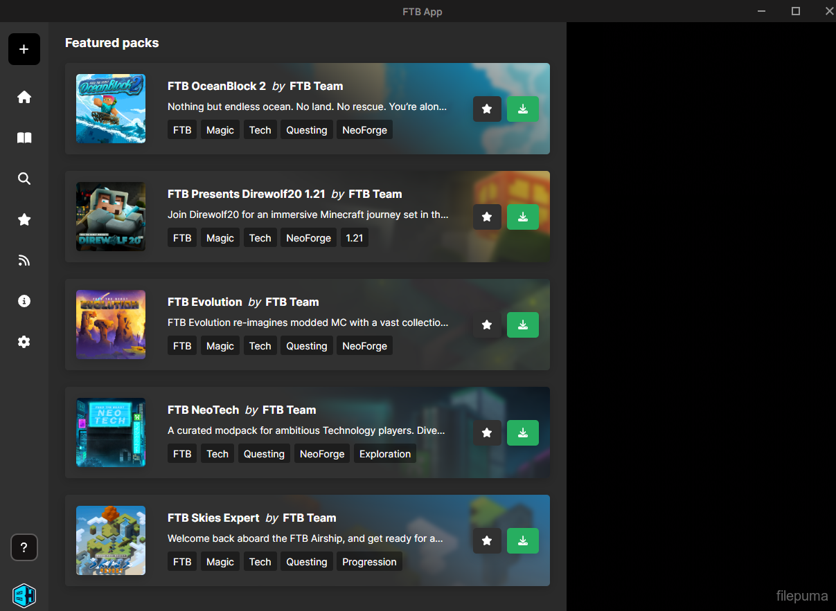Image resolution: width=836 pixels, height=611 pixels.
Task: Open the FTB OceanBlock 2 title
Action: pos(217,86)
